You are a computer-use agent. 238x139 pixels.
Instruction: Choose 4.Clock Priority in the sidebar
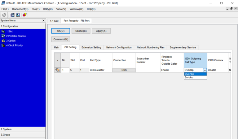tap(14, 45)
